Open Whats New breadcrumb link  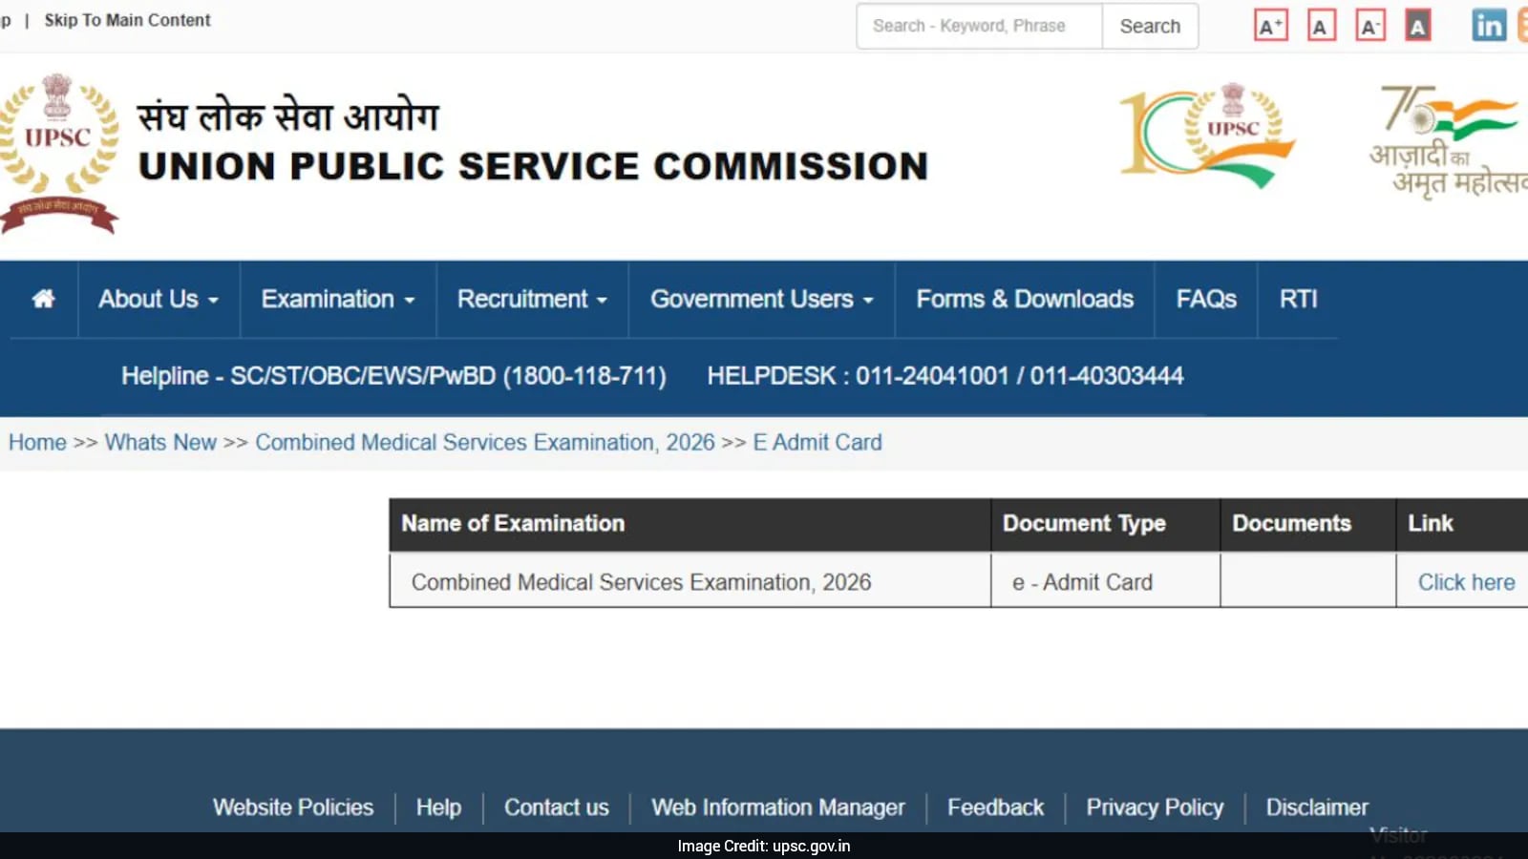pos(160,442)
